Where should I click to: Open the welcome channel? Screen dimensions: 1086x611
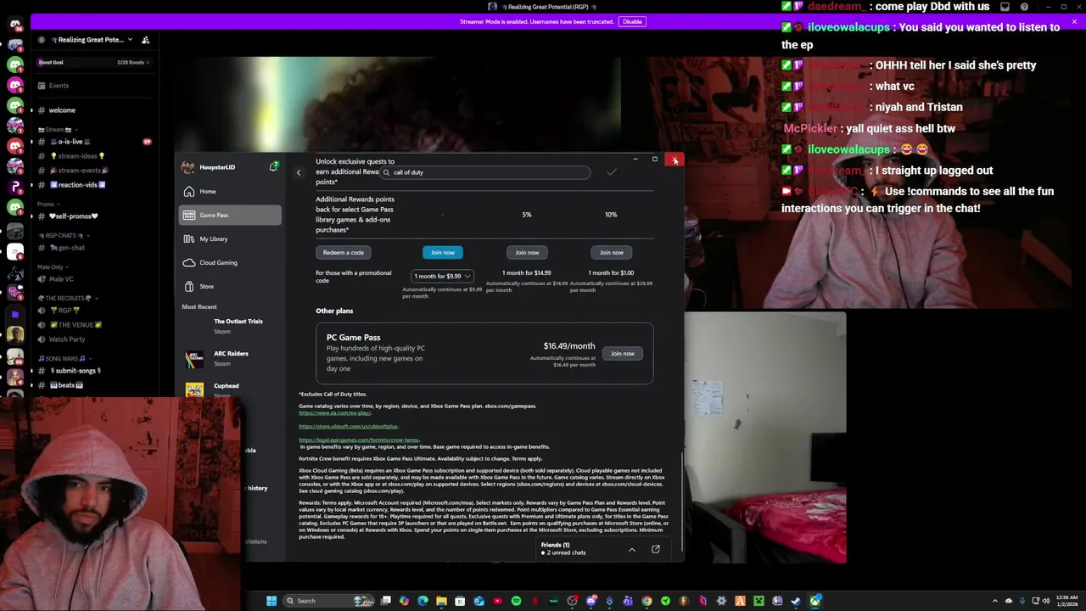click(93, 110)
